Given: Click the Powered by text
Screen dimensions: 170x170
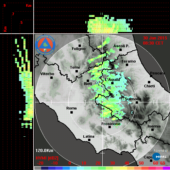Looking at the screenshot, I should [x=161, y=151].
